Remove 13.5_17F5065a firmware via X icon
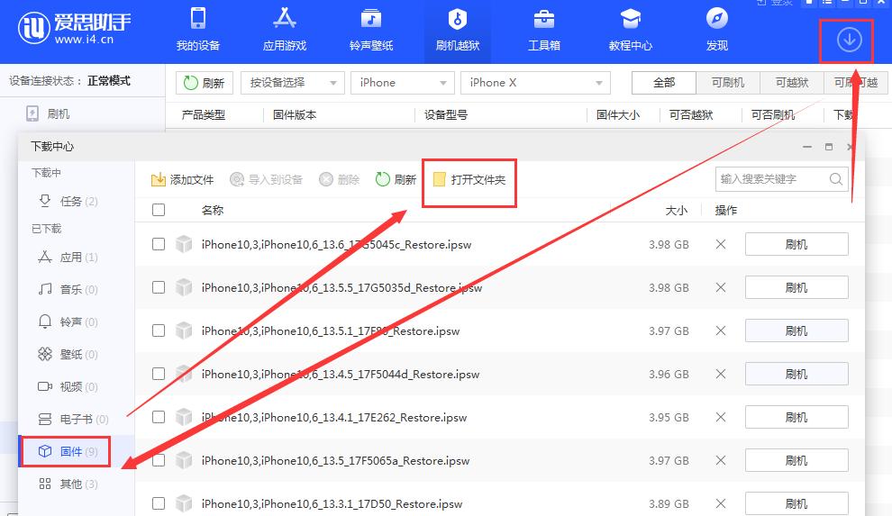The width and height of the screenshot is (892, 516). click(721, 460)
